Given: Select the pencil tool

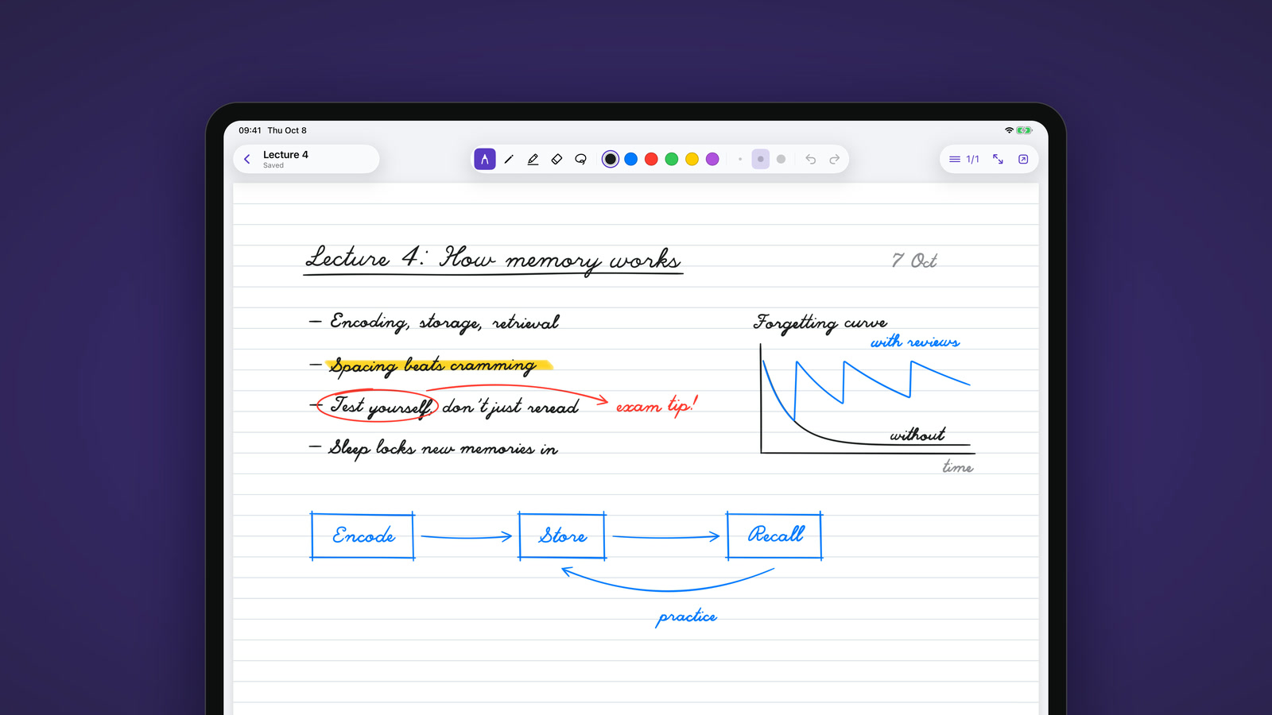Looking at the screenshot, I should click(x=509, y=159).
